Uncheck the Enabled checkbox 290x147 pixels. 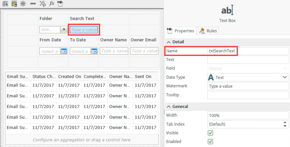pyautogui.click(x=210, y=142)
